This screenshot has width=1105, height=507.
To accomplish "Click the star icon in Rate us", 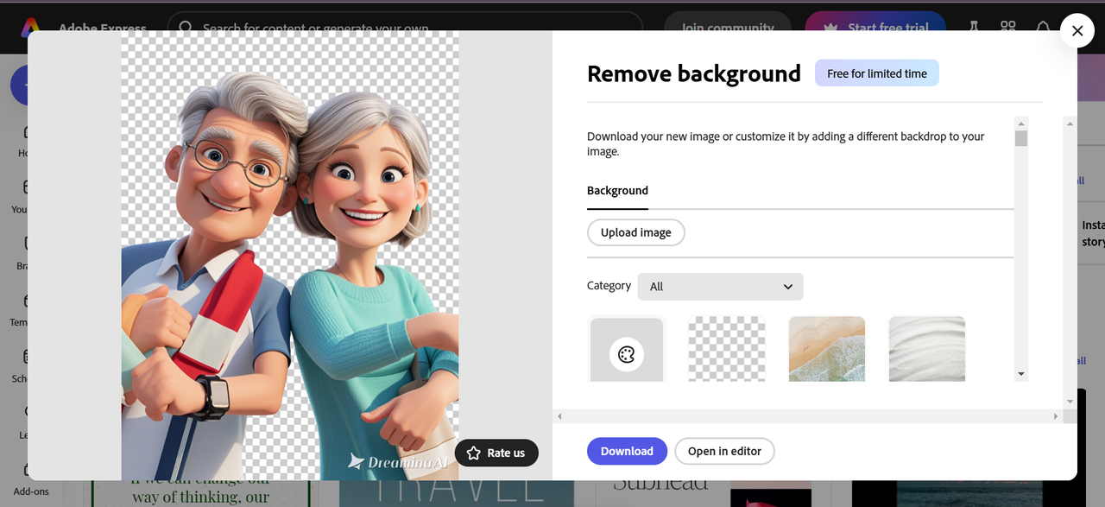I will pos(473,453).
